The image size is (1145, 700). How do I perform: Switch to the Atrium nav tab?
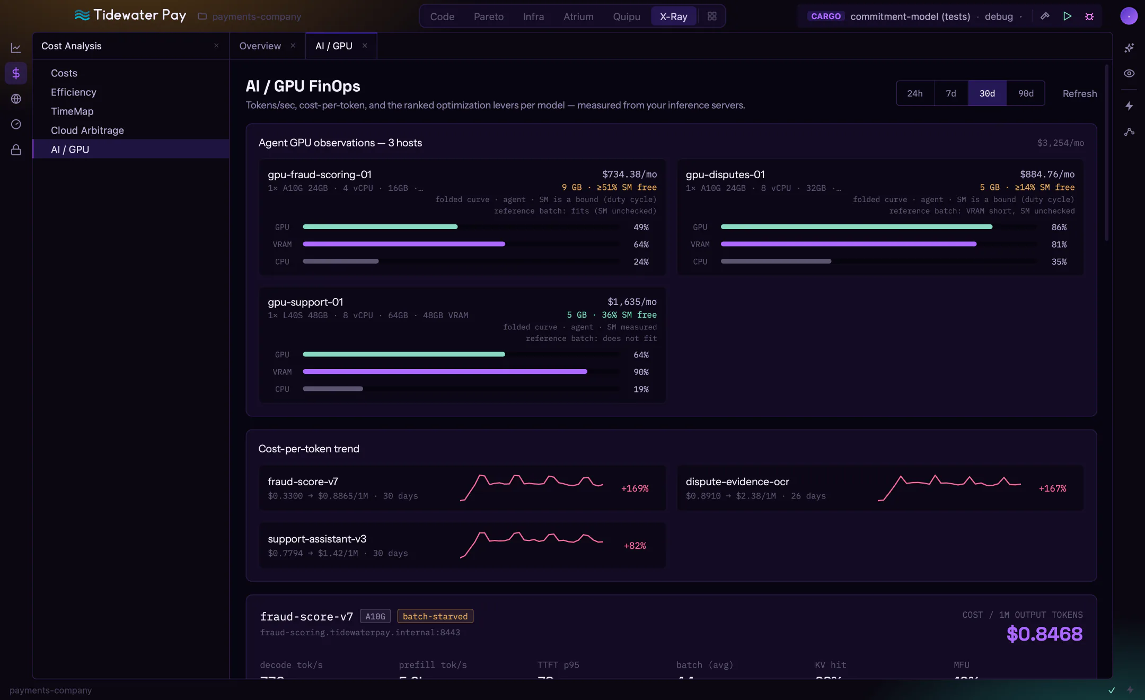pyautogui.click(x=578, y=16)
